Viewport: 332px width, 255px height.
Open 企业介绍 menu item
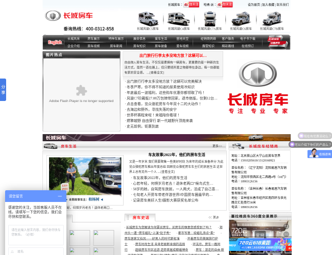(74, 46)
